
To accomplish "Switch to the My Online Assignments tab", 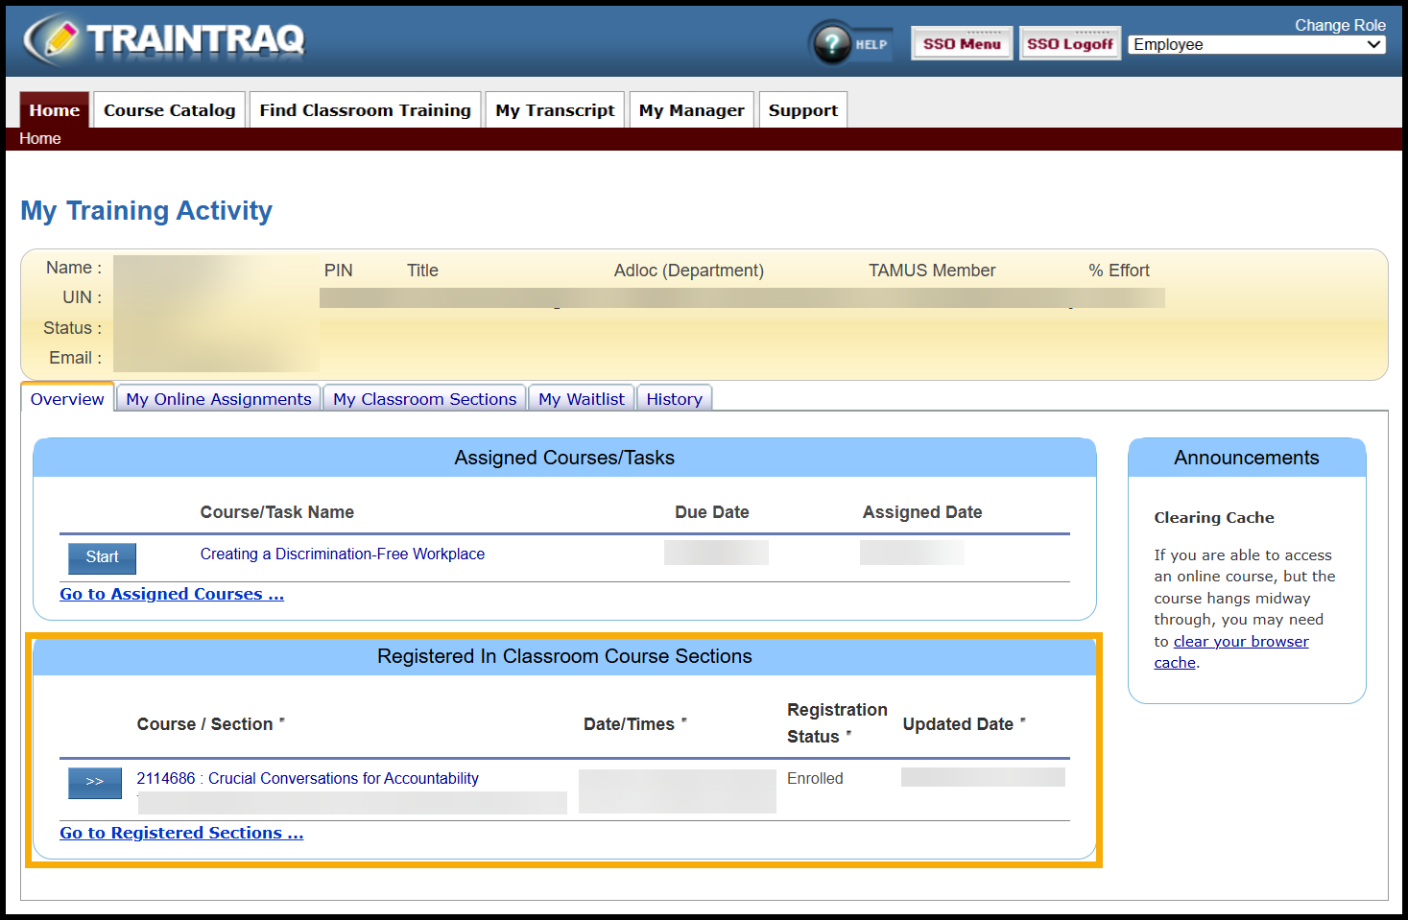I will [218, 398].
